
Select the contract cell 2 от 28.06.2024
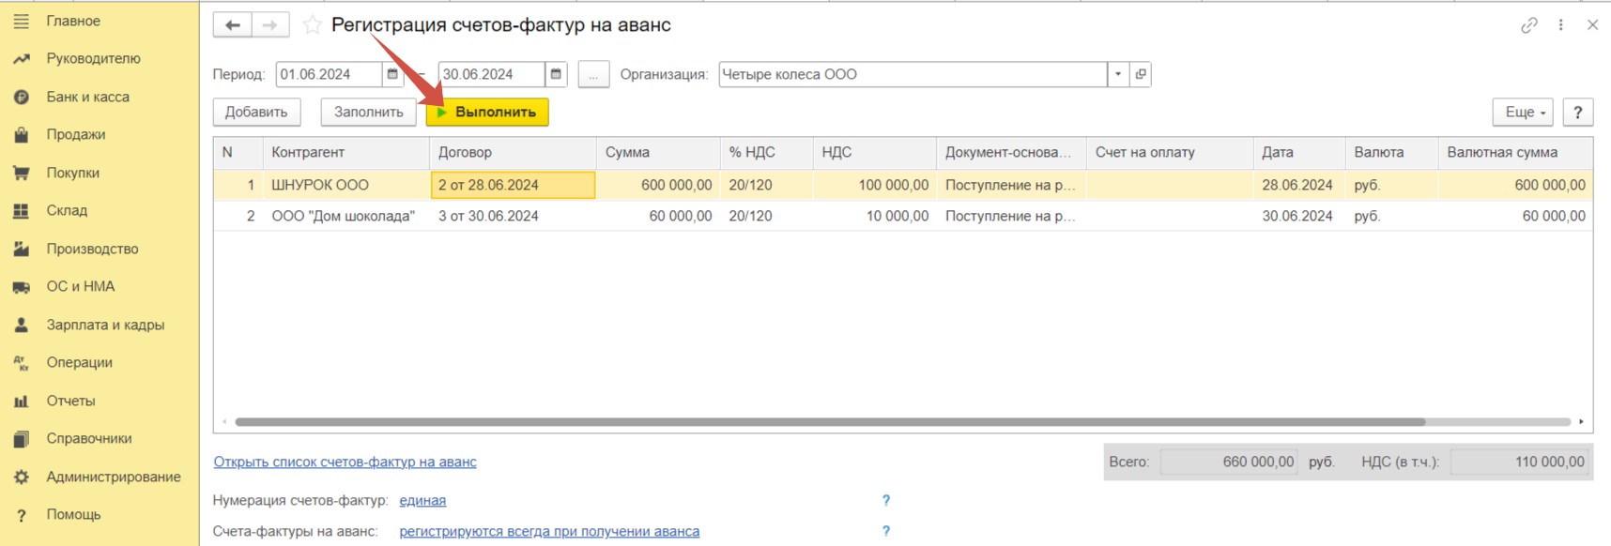point(513,185)
